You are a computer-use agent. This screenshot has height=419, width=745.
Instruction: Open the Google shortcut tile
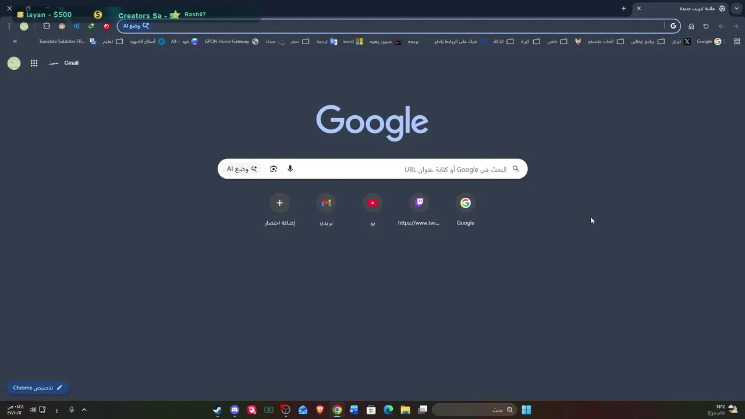[466, 210]
